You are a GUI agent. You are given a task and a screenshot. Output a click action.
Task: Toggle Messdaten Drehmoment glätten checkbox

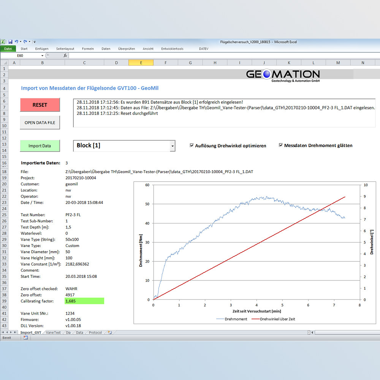click(281, 145)
